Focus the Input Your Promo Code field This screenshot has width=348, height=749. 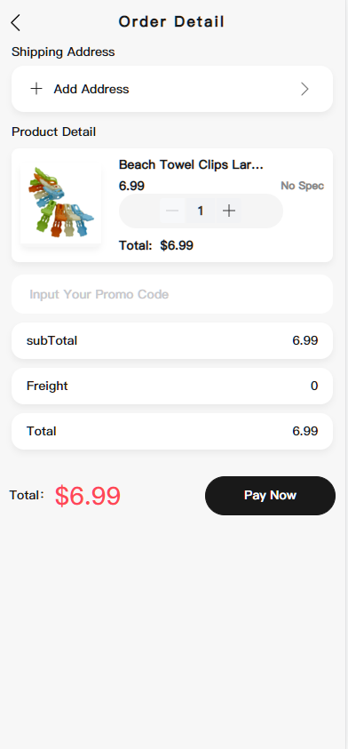tap(172, 294)
